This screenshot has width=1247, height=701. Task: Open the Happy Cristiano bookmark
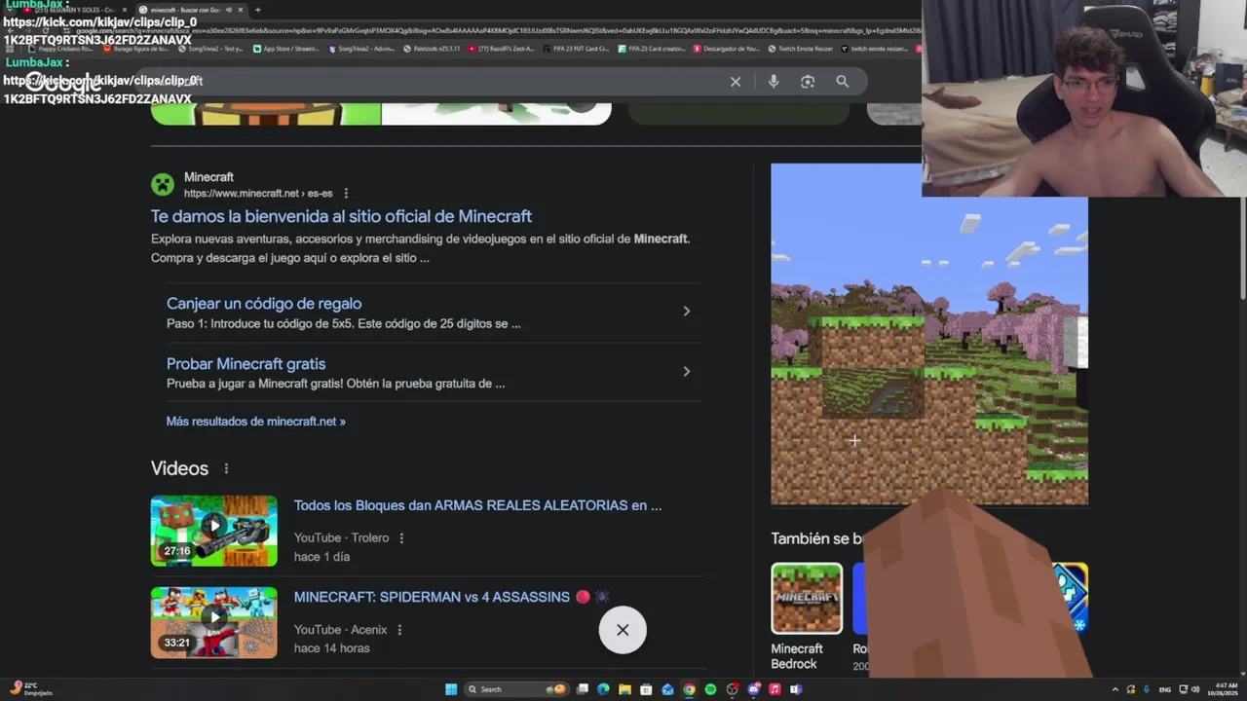(x=59, y=49)
